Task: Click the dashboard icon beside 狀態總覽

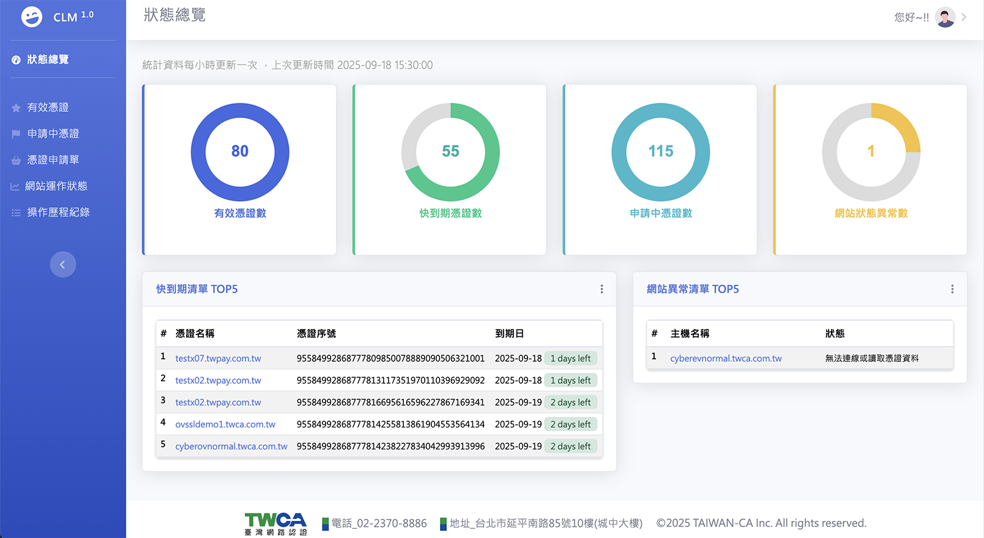Action: [16, 60]
